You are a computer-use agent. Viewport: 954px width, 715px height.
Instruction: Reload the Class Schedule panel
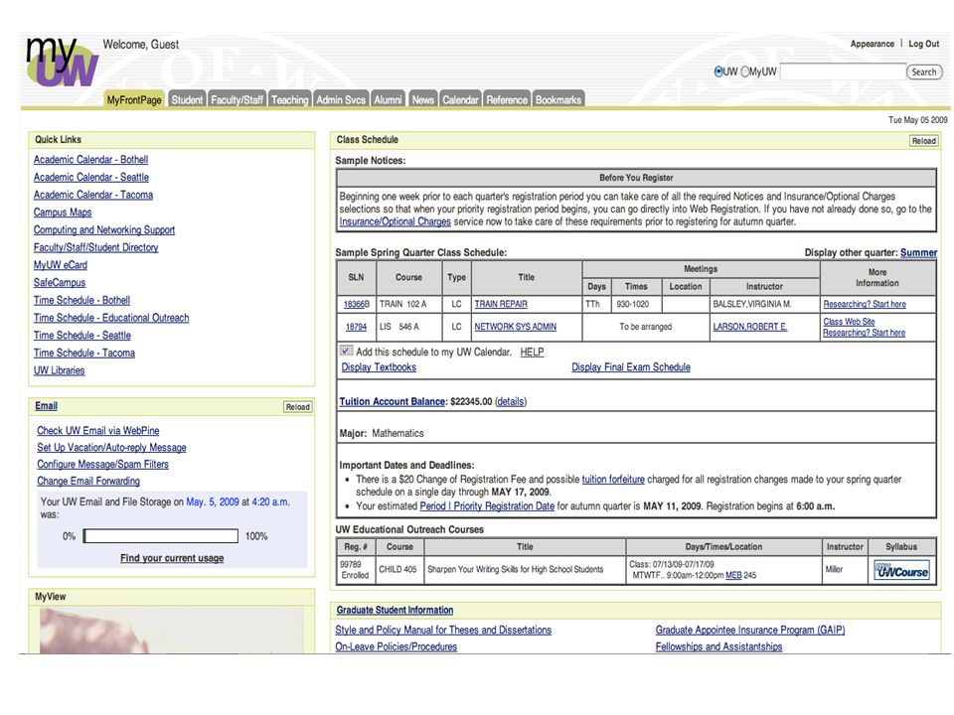[923, 141]
